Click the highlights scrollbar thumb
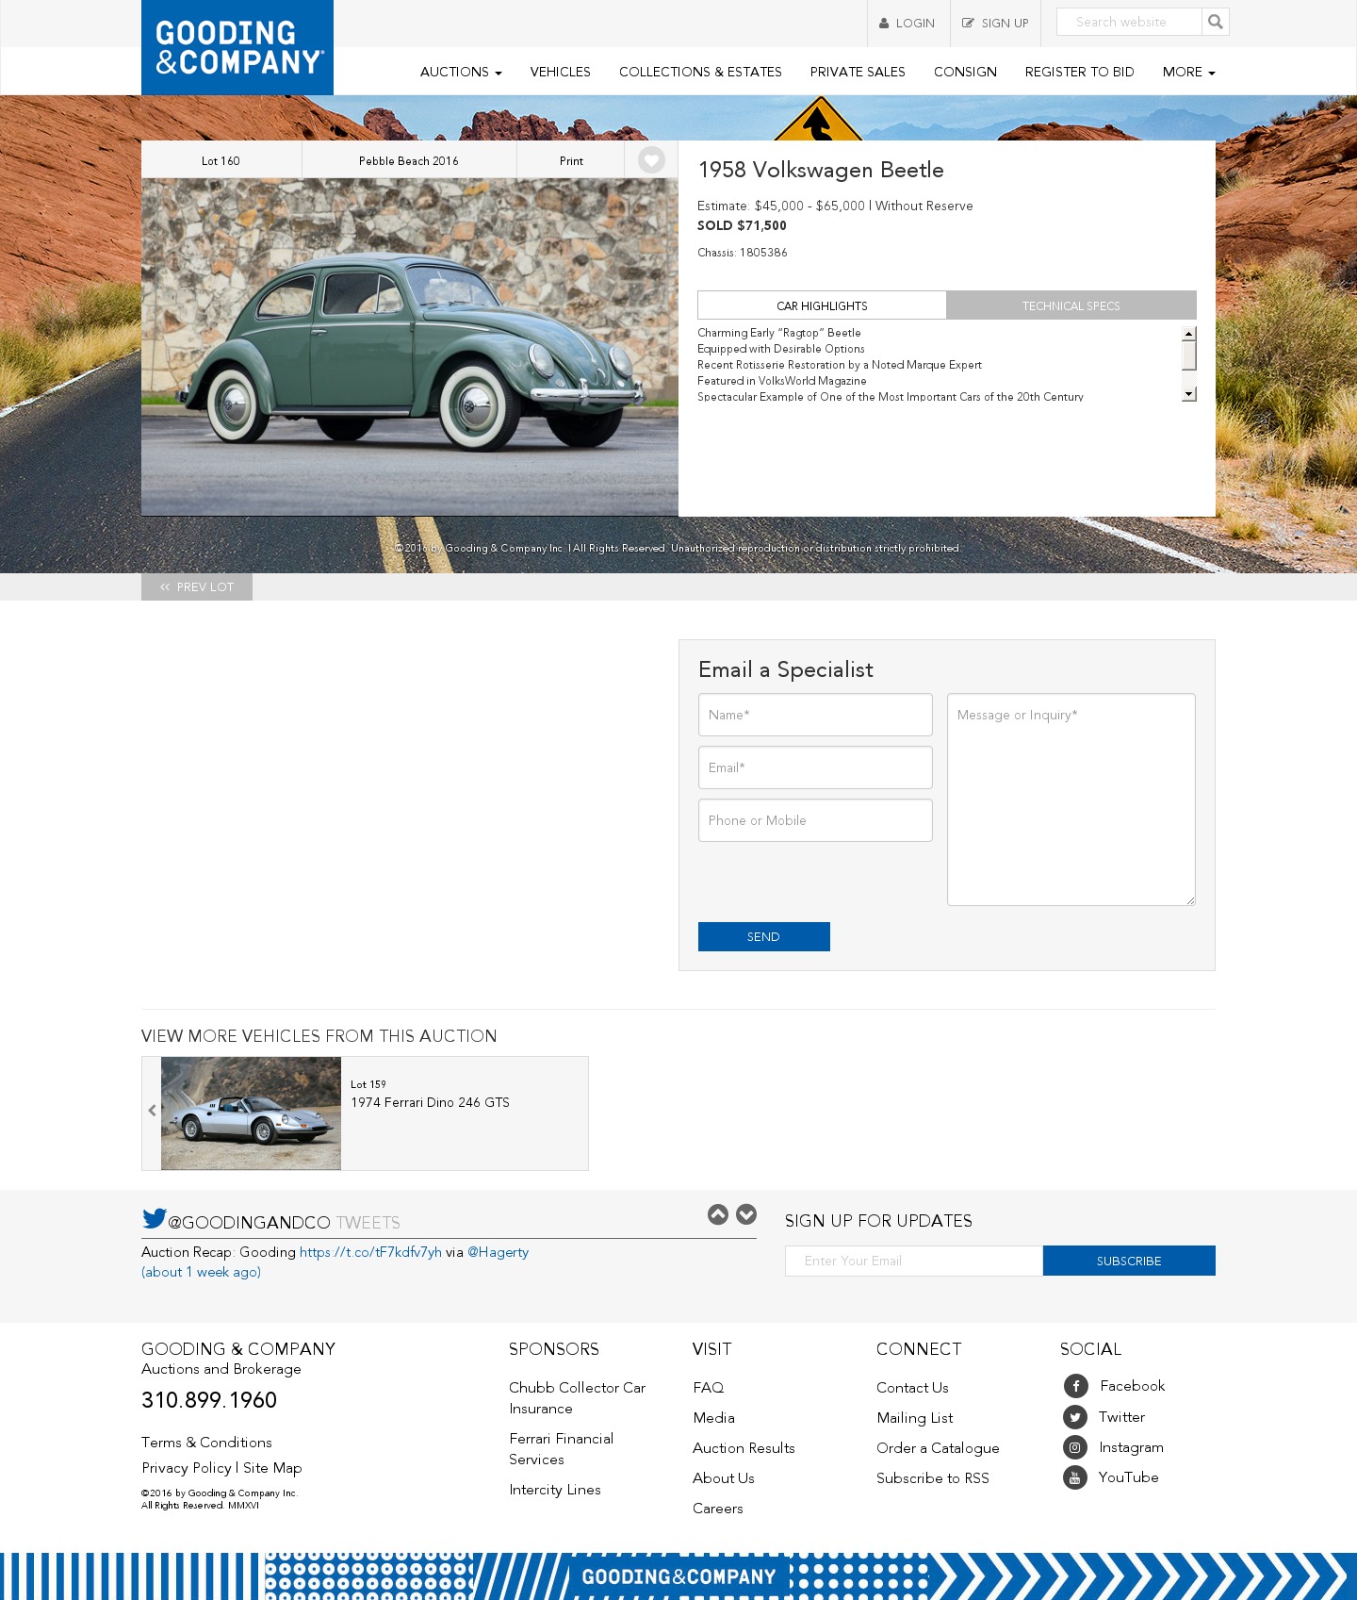 tap(1189, 355)
